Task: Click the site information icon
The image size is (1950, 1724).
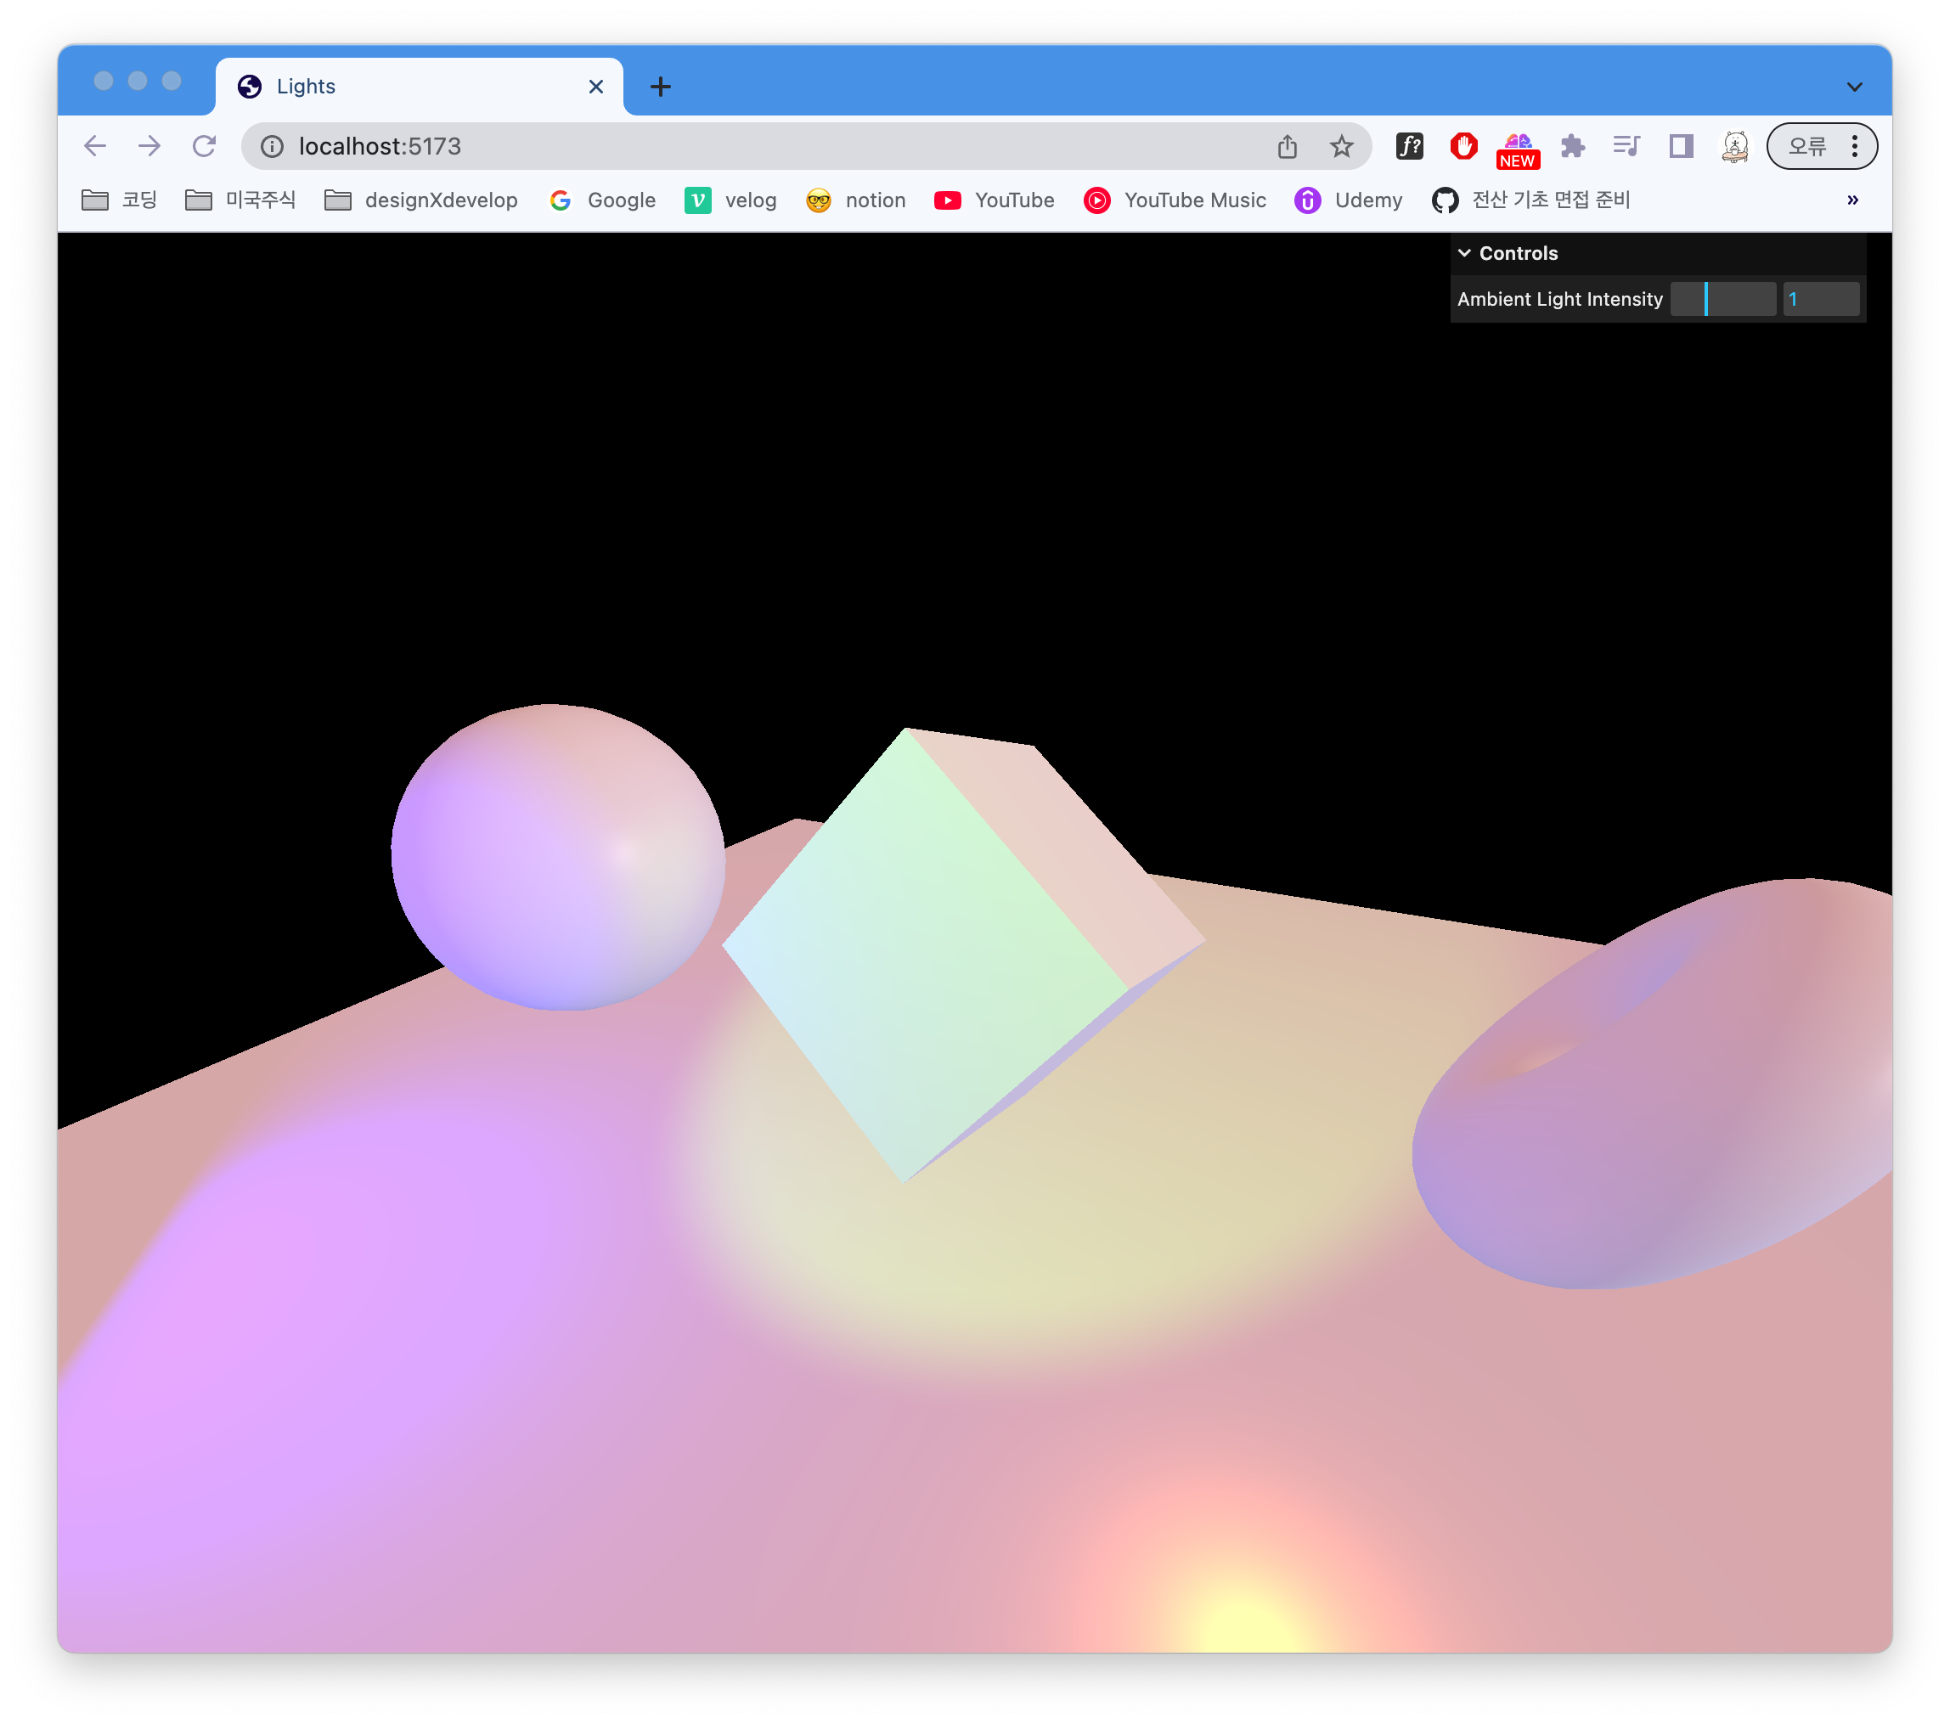Action: [273, 146]
